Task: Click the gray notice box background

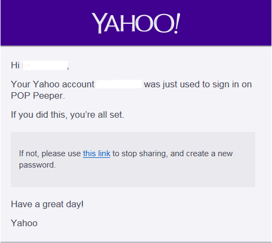Action: [x=133, y=159]
